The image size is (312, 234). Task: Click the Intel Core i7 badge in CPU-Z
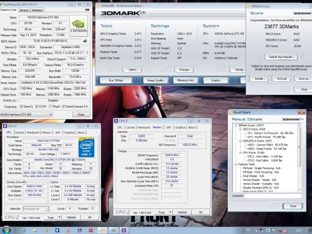click(x=86, y=147)
